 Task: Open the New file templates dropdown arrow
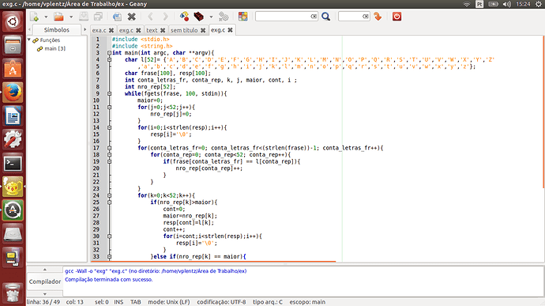pyautogui.click(x=46, y=17)
